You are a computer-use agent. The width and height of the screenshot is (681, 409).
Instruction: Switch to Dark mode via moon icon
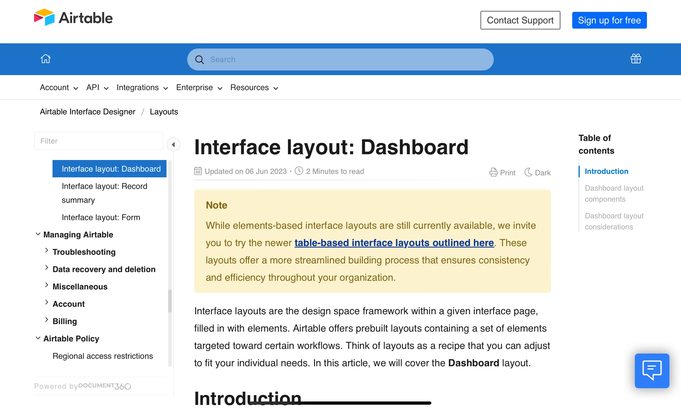(528, 172)
